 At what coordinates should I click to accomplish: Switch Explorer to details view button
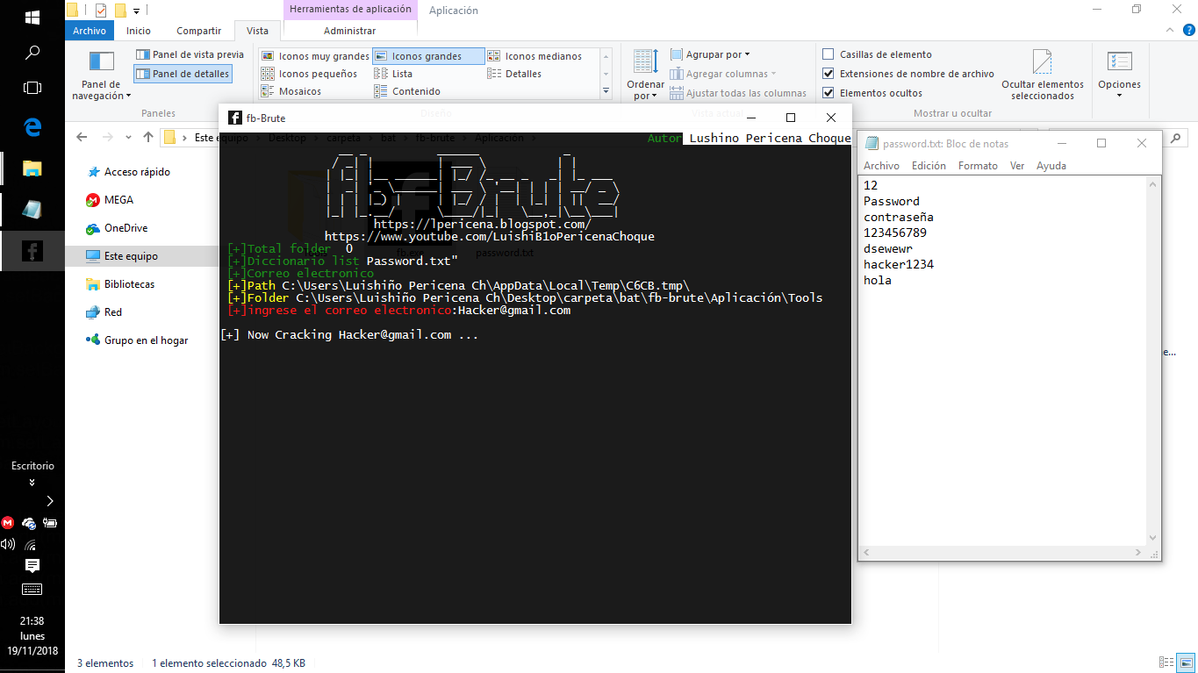coord(1166,663)
